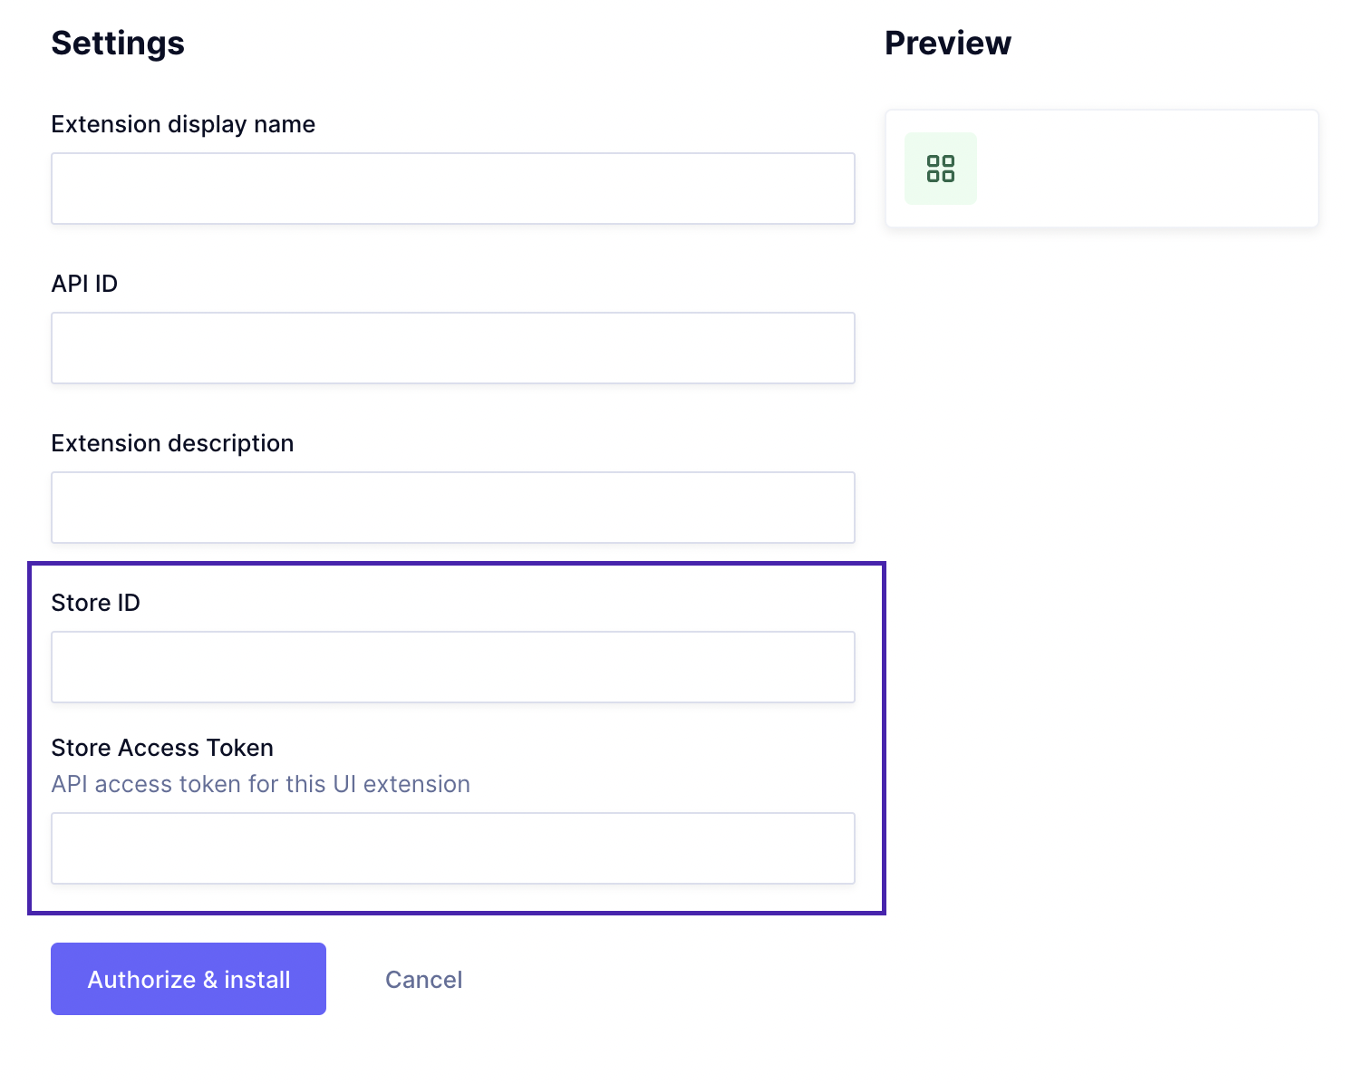Click the Extension display name label
This screenshot has width=1345, height=1084.
tap(183, 124)
